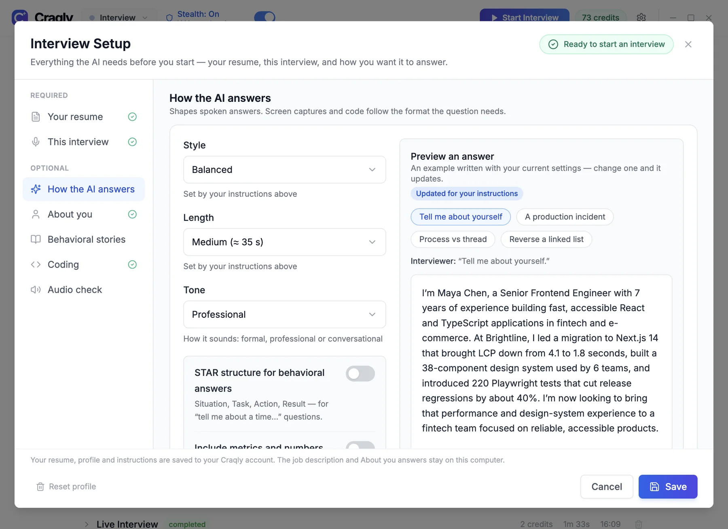The height and width of the screenshot is (529, 728).
Task: Select the Tell me about yourself preview
Action: pyautogui.click(x=461, y=217)
